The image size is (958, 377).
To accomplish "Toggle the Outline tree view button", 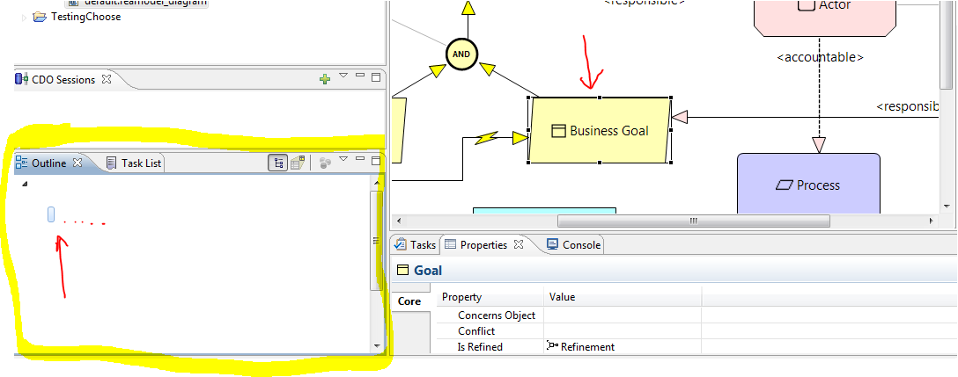I will pyautogui.click(x=278, y=163).
